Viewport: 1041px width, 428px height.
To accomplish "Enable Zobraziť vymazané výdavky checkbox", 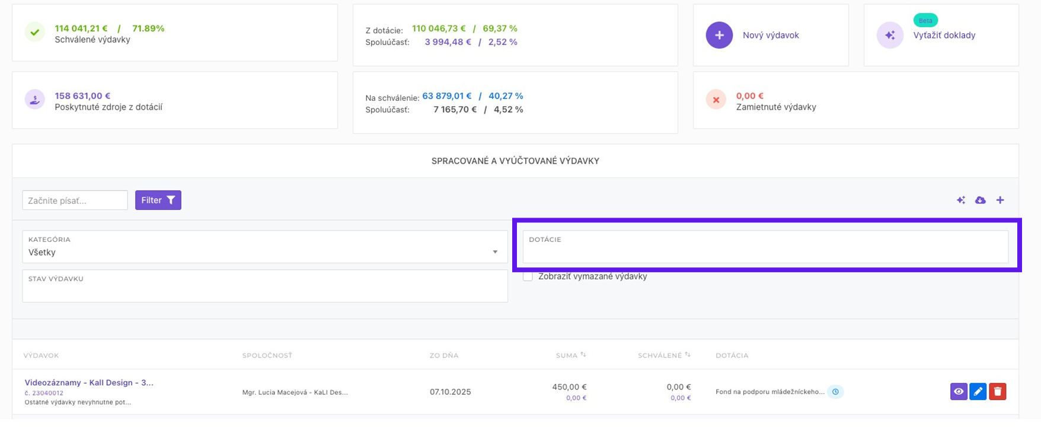I will (x=528, y=276).
